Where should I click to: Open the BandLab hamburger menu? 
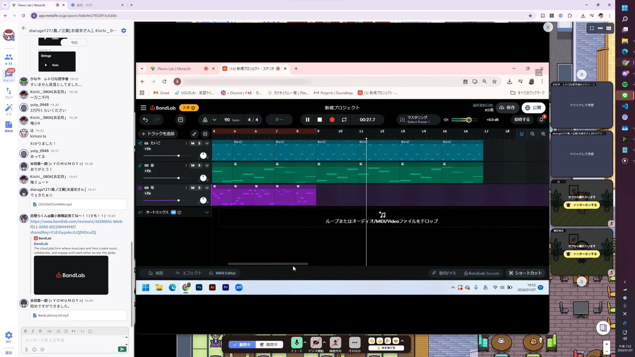[x=143, y=107]
